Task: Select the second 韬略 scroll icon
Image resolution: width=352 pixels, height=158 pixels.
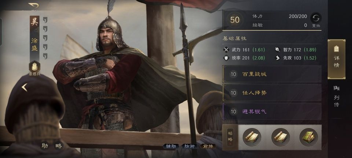Action: point(280,137)
